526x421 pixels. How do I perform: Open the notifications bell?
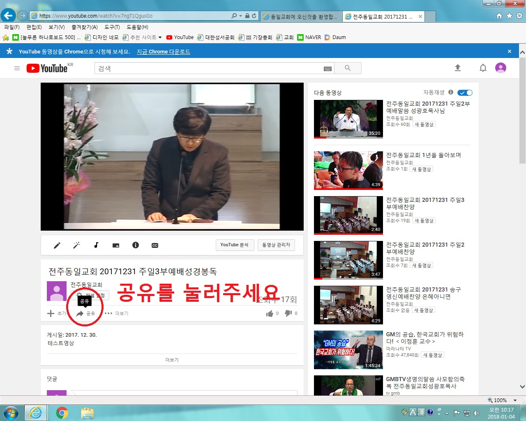483,68
